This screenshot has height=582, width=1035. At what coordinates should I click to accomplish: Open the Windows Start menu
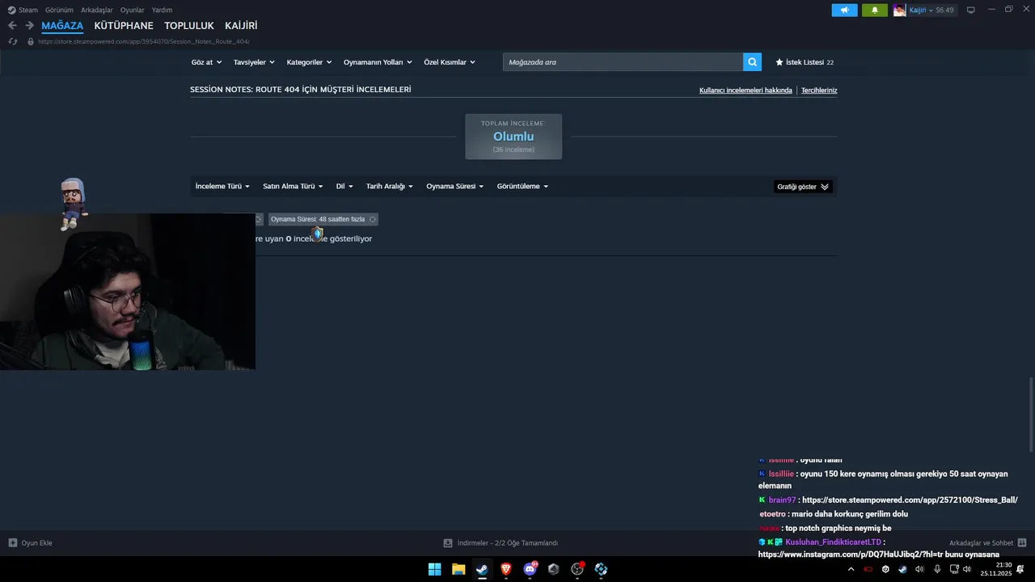click(x=434, y=569)
